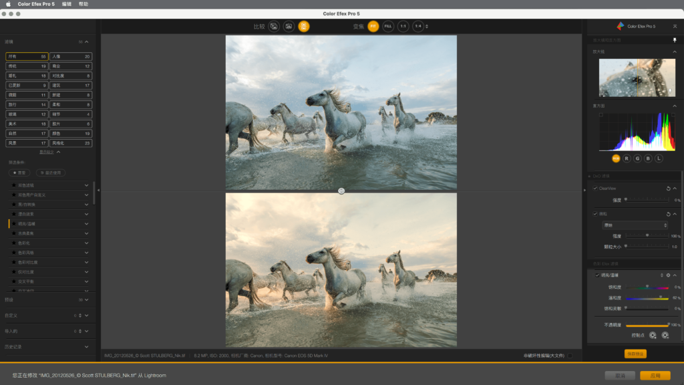Click the single image compare view icon
This screenshot has height=385, width=684.
[274, 26]
